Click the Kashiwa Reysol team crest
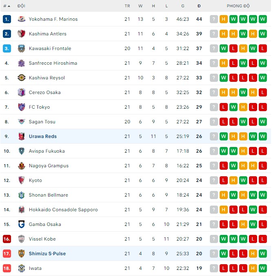The height and width of the screenshot is (276, 273). pyautogui.click(x=21, y=78)
